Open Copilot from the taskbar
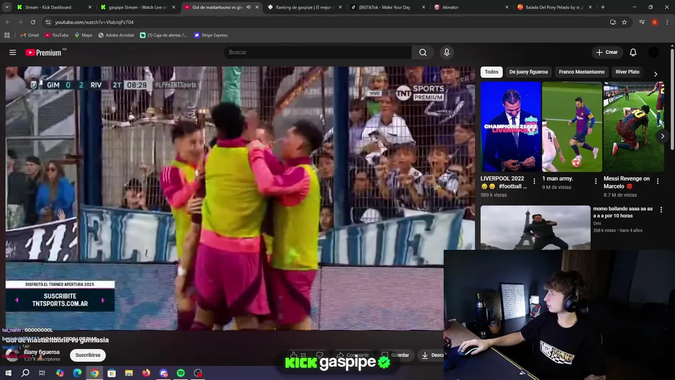 click(60, 373)
